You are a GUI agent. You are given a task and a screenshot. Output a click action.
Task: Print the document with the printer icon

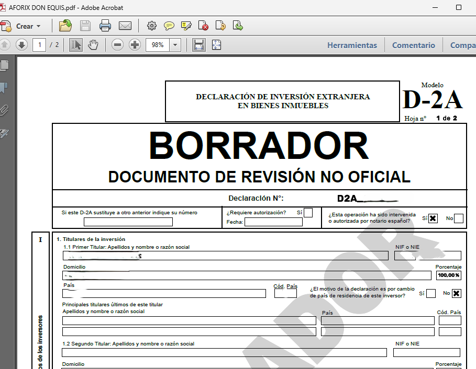pos(105,26)
